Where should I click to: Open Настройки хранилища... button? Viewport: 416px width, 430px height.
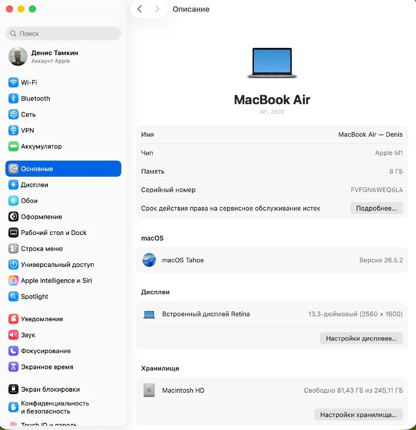[359, 415]
